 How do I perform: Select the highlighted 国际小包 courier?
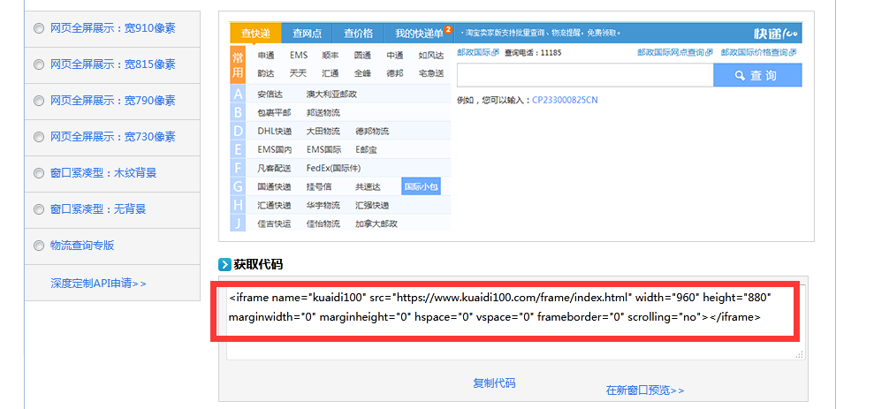click(421, 186)
